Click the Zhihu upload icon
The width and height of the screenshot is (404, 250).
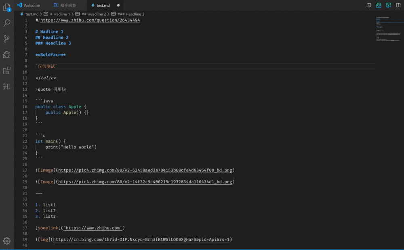click(388, 5)
